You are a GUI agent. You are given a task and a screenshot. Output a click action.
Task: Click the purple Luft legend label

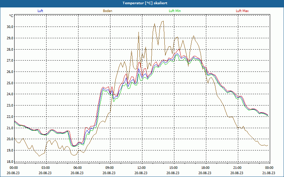[40, 11]
